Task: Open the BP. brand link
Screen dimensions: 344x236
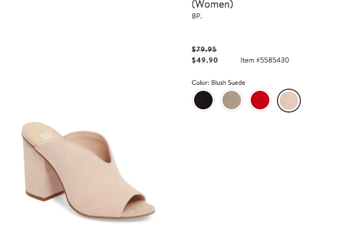Action: (x=197, y=16)
